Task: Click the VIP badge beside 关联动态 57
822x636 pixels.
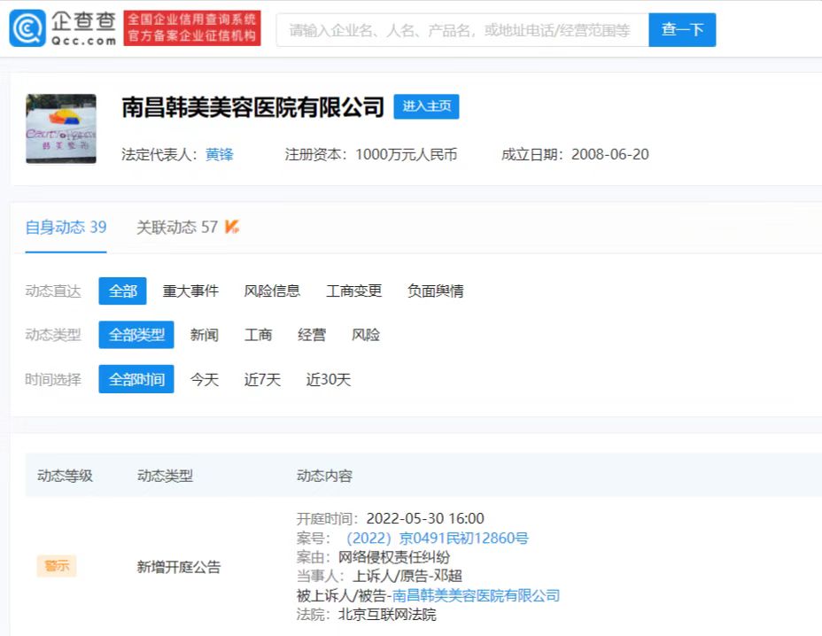Action: (232, 227)
